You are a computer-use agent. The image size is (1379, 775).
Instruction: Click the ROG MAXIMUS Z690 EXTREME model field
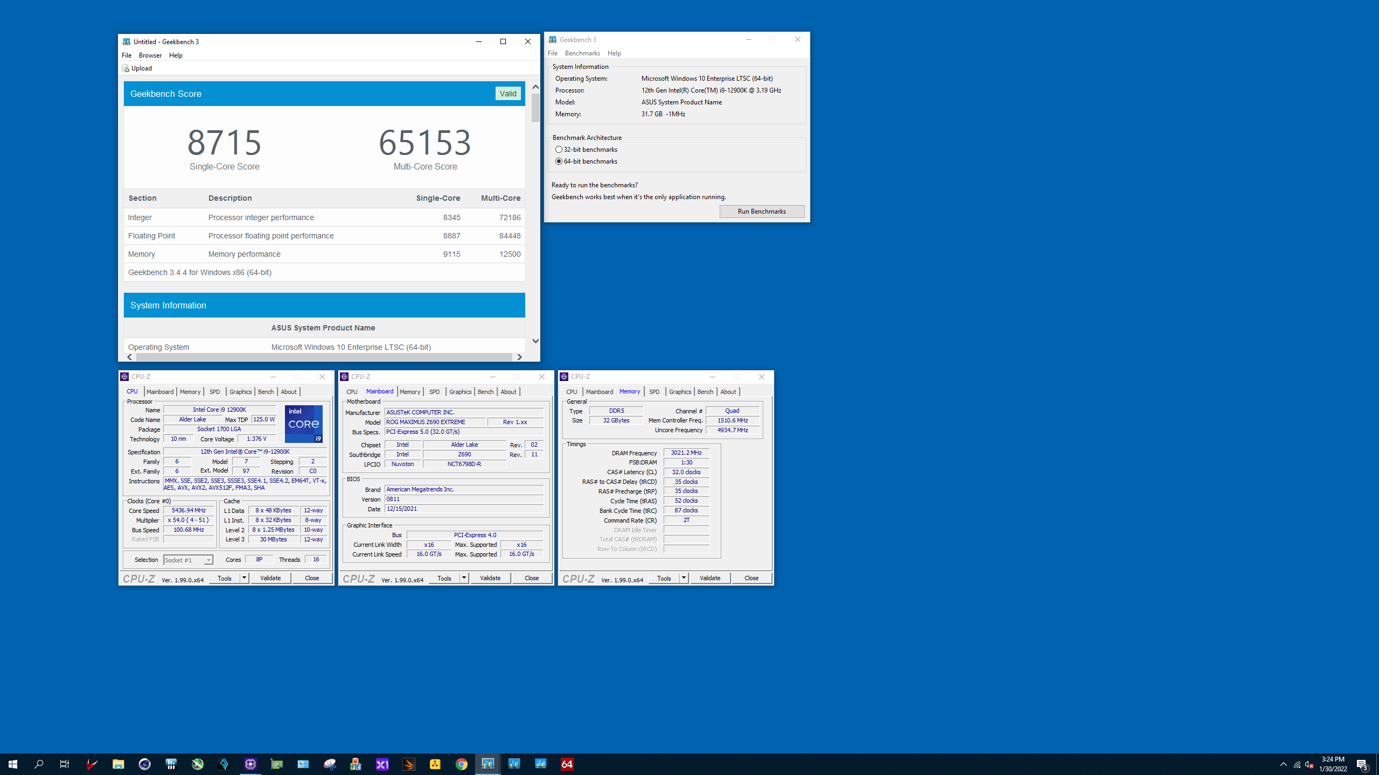435,422
